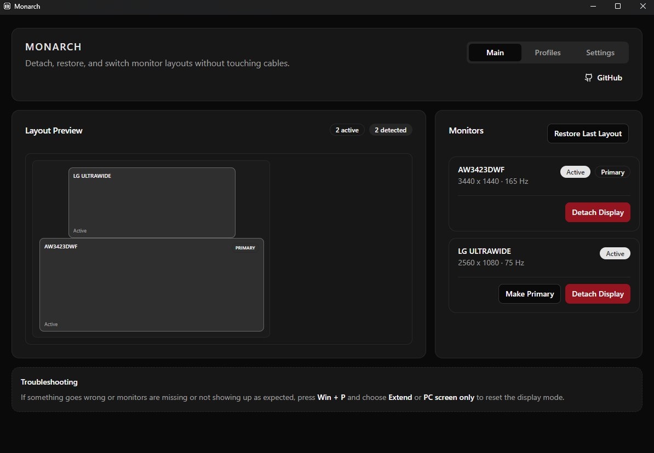Click the Active badge on LG ULTRAWIDE card
This screenshot has width=654, height=453.
[x=615, y=253]
